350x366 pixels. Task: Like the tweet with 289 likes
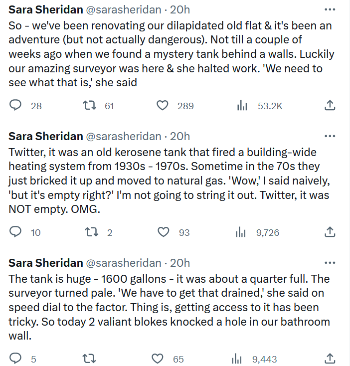162,106
